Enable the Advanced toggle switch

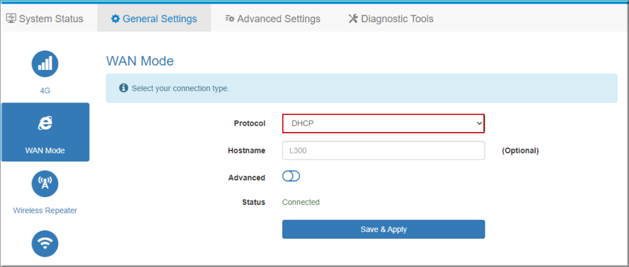click(x=291, y=177)
